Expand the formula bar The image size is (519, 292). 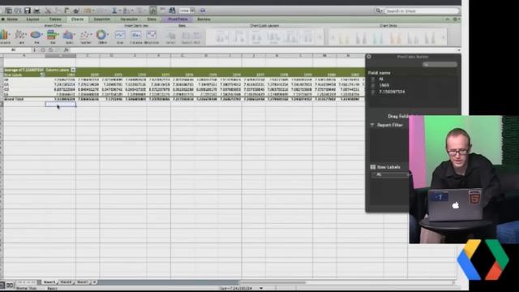click(x=459, y=50)
